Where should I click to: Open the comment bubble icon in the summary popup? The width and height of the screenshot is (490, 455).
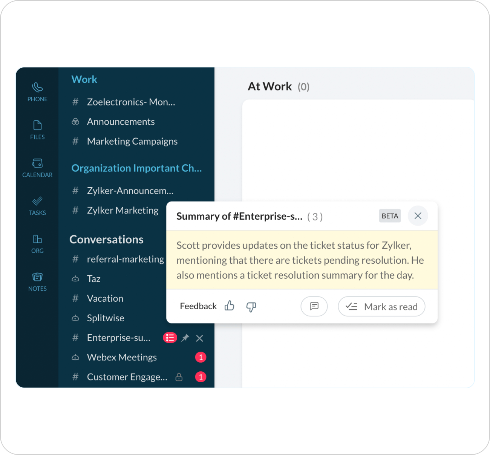[x=314, y=306]
